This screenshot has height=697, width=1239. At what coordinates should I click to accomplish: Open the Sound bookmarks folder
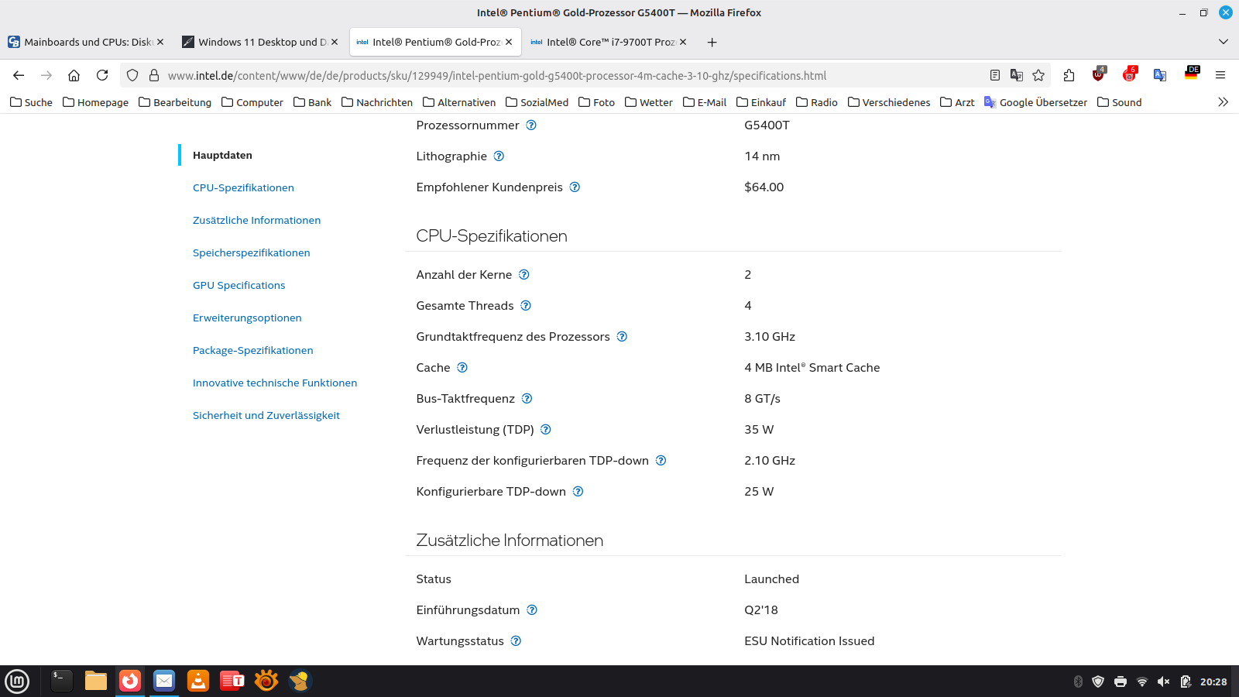[1120, 102]
